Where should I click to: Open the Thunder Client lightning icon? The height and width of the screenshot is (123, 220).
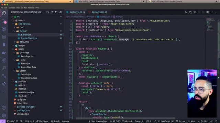[x=4, y=29]
